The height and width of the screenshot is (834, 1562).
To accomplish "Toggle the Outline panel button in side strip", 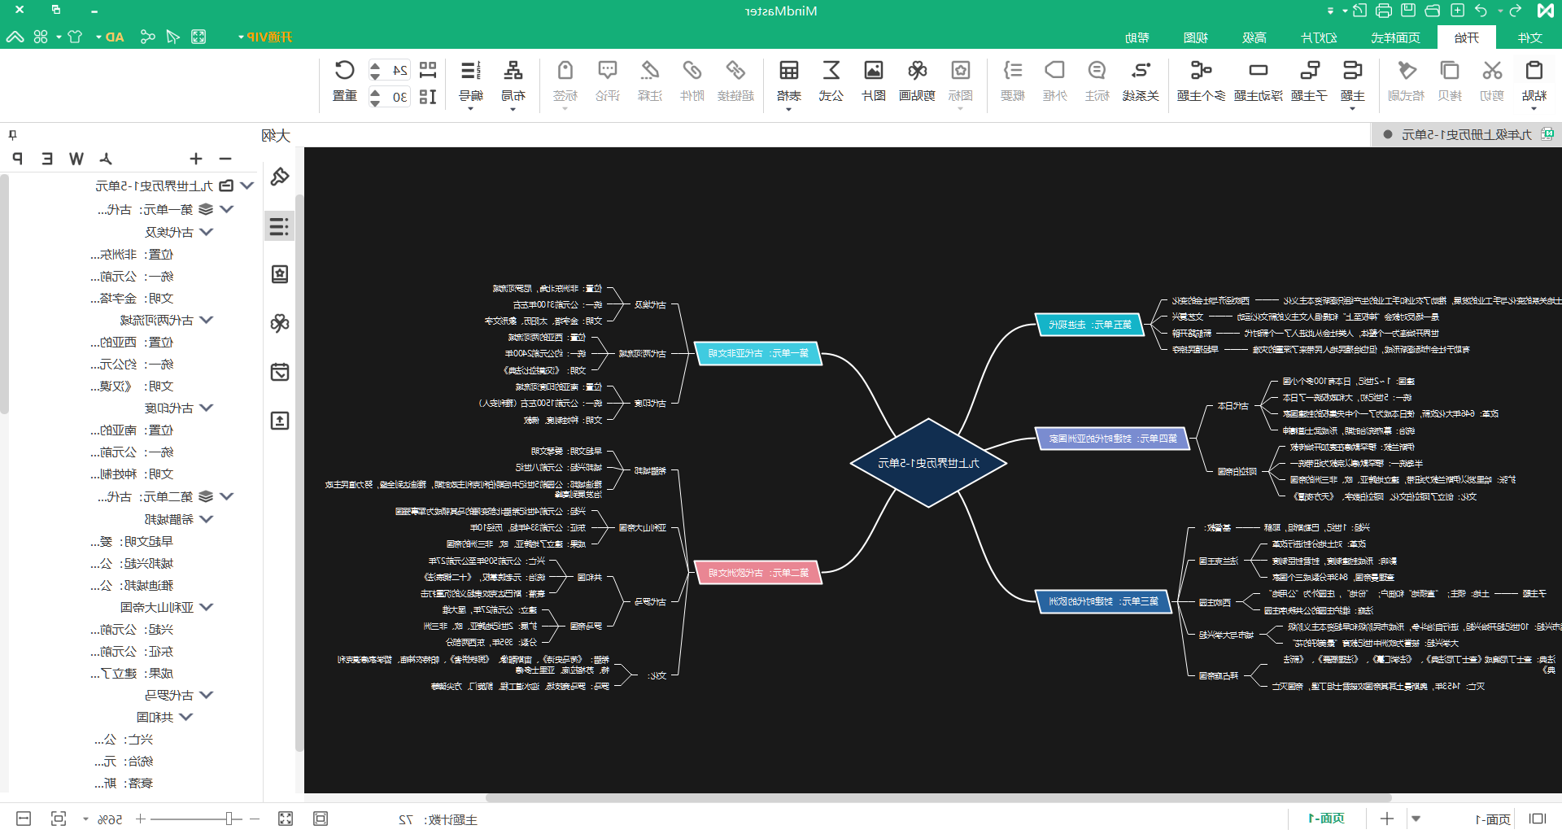I will (279, 226).
